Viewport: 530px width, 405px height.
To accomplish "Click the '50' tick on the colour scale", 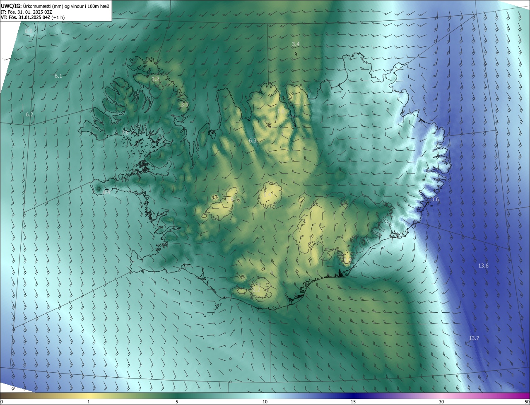I will 527,402.
